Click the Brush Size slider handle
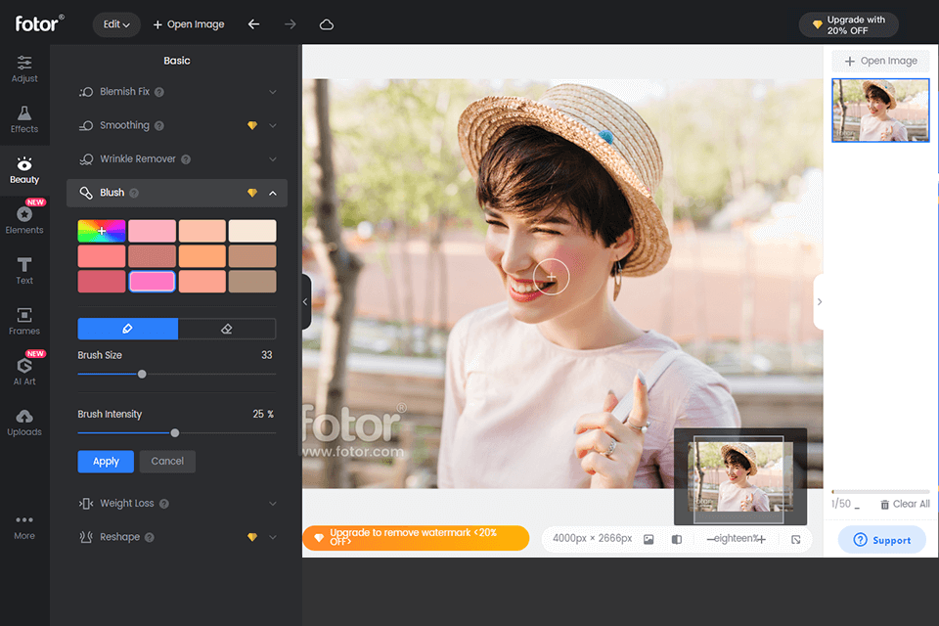Image resolution: width=939 pixels, height=626 pixels. [142, 375]
